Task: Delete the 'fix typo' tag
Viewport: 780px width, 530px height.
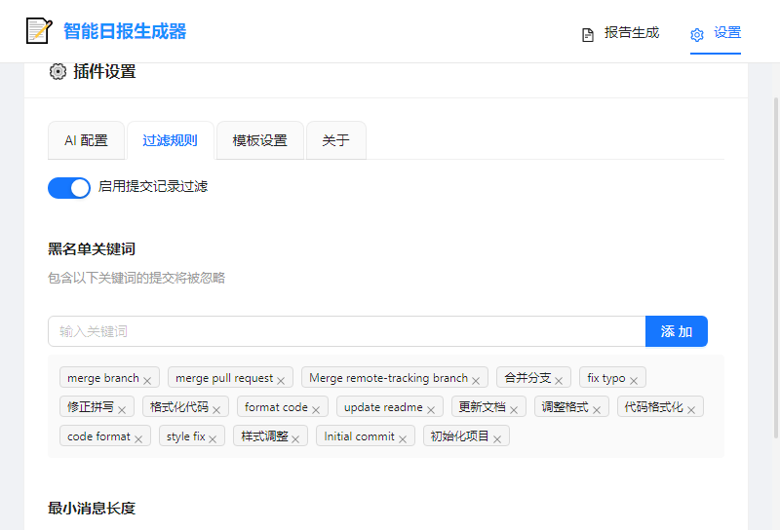Action: 634,380
